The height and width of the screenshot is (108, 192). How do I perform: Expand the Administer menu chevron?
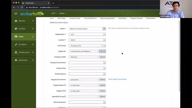pyautogui.click(x=33, y=60)
